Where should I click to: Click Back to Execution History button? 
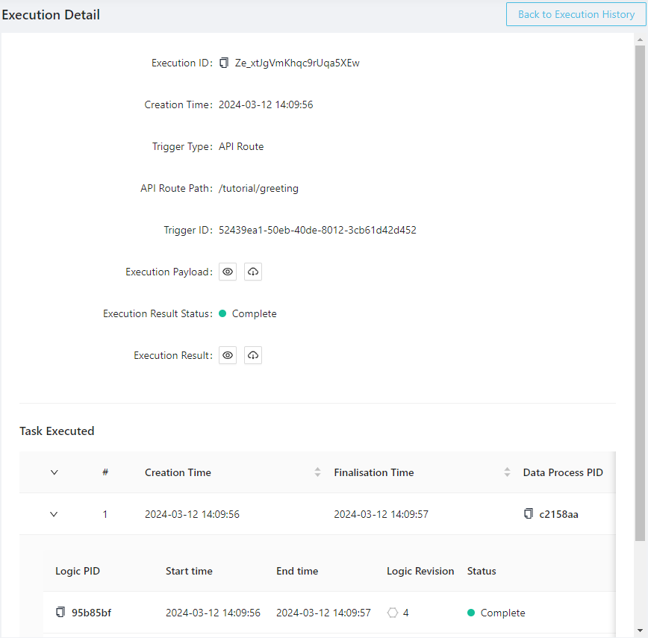576,14
